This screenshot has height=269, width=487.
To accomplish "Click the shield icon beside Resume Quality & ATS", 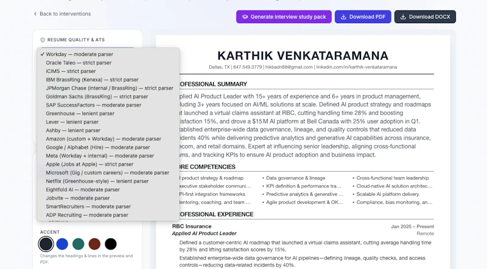I will click(x=43, y=40).
